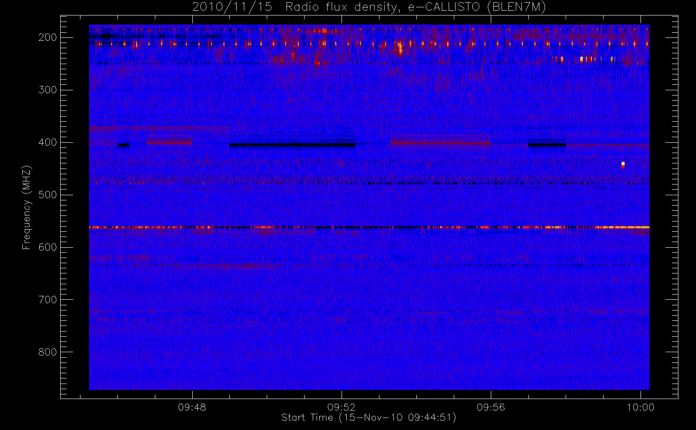Click the 09:52 time tick label

pos(342,407)
